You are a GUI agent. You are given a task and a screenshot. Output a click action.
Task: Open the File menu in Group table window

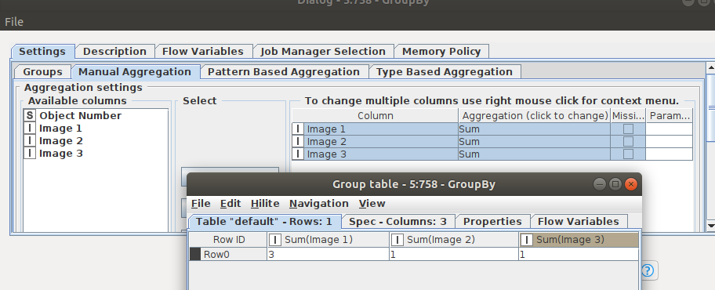coord(201,203)
